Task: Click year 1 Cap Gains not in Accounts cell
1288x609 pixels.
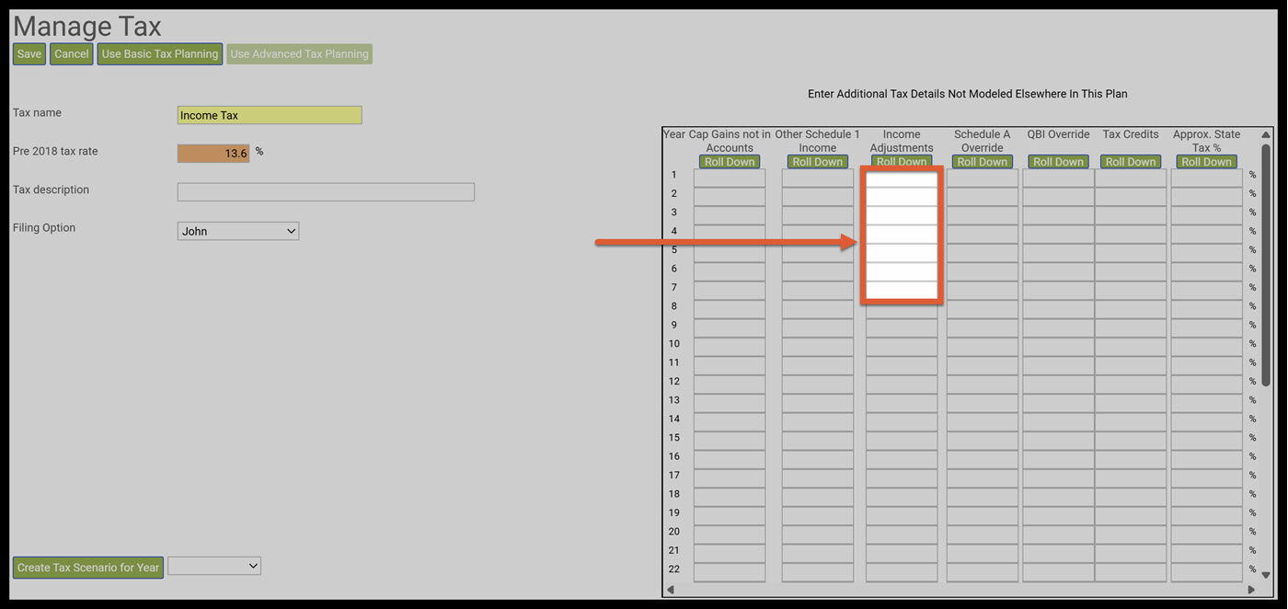Action: 730,178
